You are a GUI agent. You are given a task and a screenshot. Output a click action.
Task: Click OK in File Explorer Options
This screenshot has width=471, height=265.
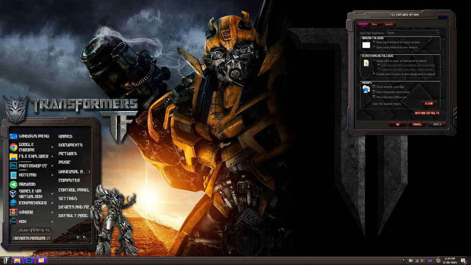pyautogui.click(x=397, y=124)
